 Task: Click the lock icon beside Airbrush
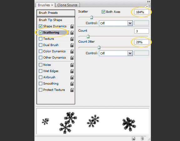pyautogui.click(x=72, y=77)
